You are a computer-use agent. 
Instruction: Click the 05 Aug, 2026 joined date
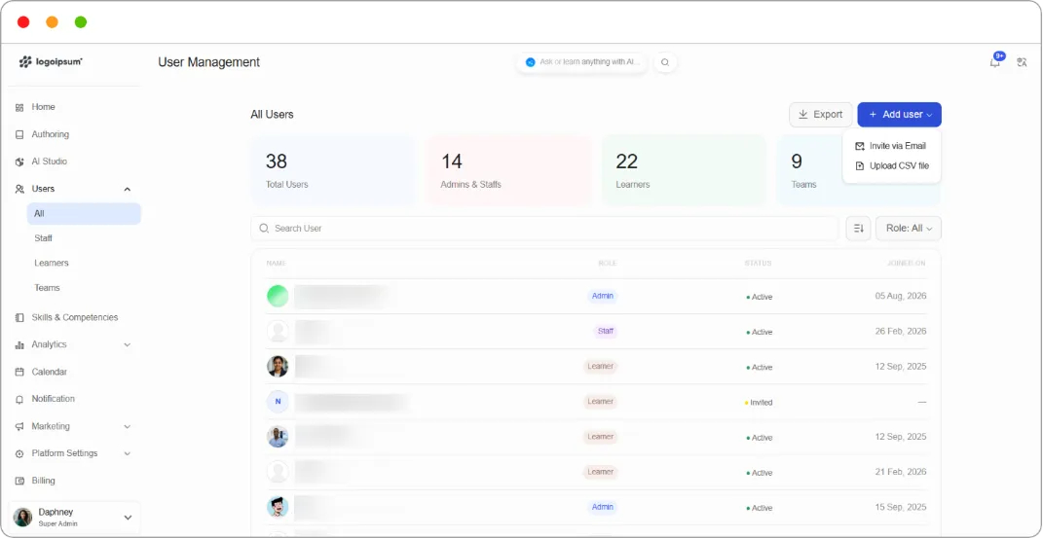901,296
